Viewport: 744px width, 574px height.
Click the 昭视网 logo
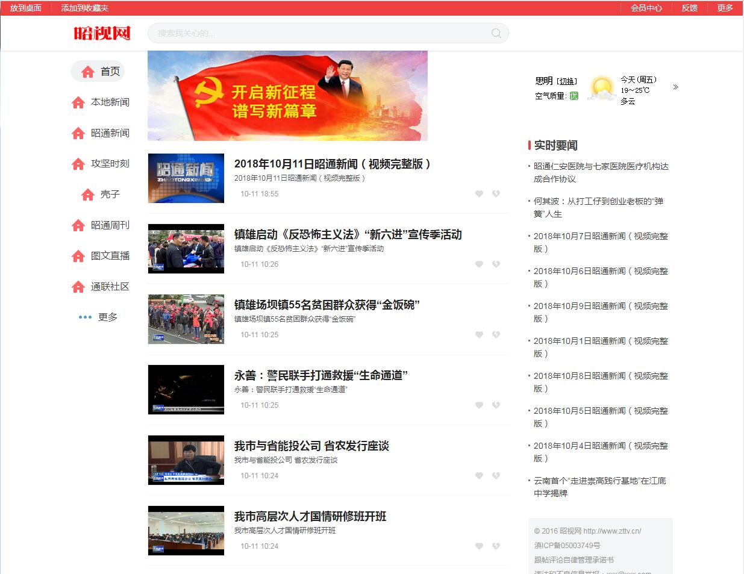102,33
